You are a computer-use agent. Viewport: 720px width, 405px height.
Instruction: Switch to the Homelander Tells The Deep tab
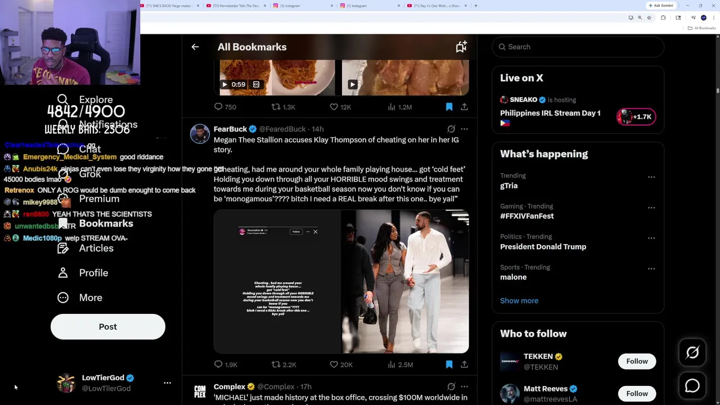236,6
